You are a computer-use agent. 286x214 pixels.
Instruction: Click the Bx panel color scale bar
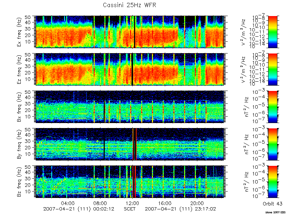coord(272,107)
